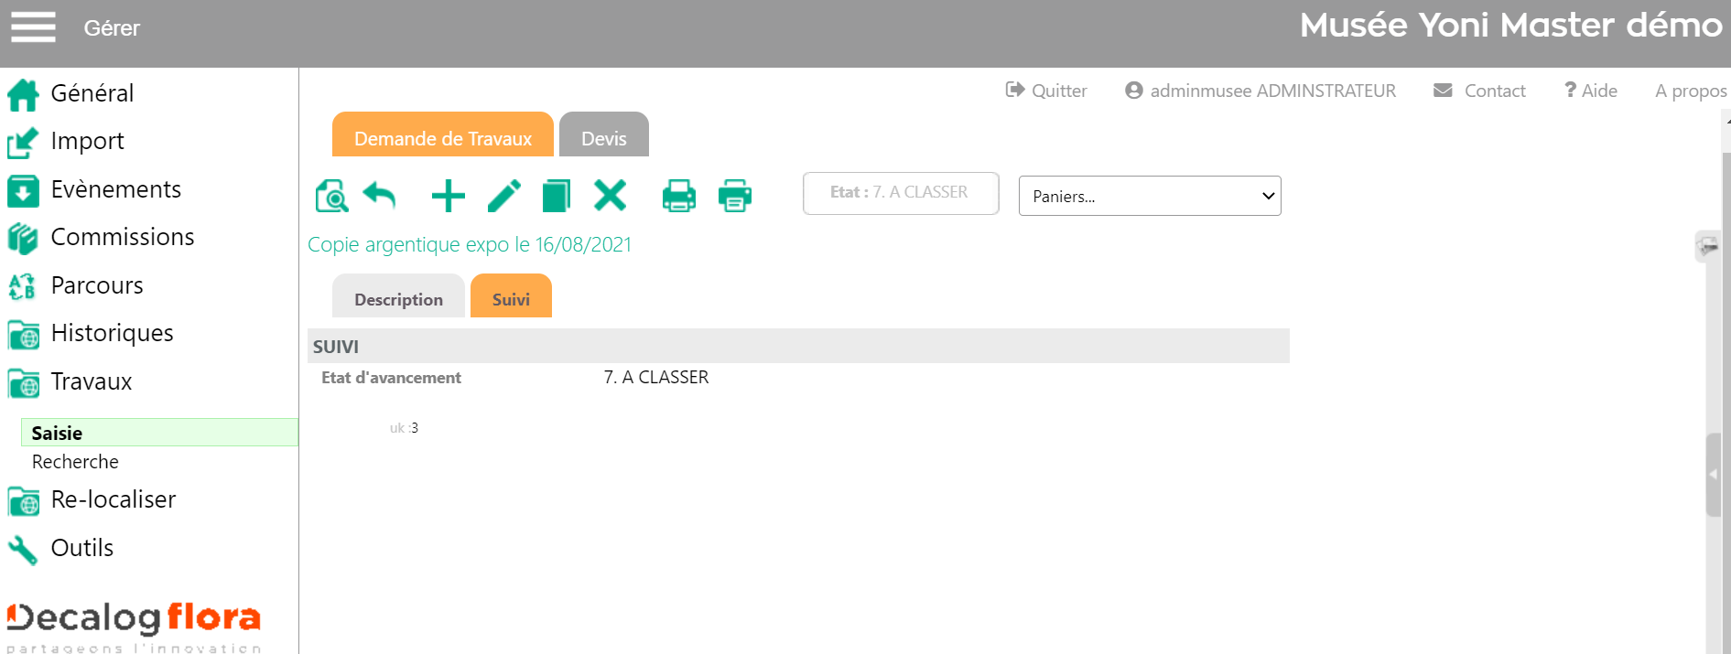This screenshot has height=654, width=1731.
Task: Open the Aide help link
Action: coord(1591,91)
